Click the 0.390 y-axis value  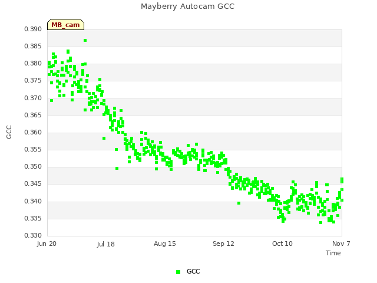33,29
